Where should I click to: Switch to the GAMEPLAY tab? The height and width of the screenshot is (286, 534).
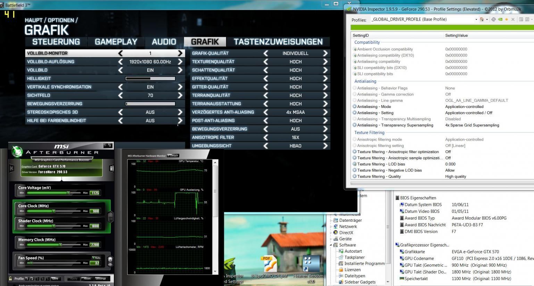[x=116, y=42]
